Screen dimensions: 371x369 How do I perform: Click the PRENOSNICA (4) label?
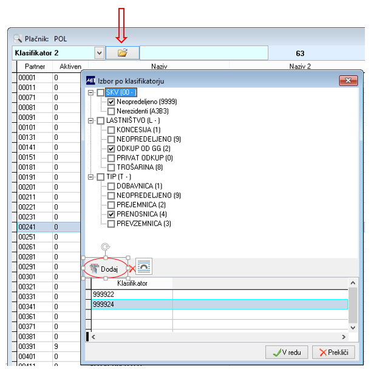tap(141, 214)
